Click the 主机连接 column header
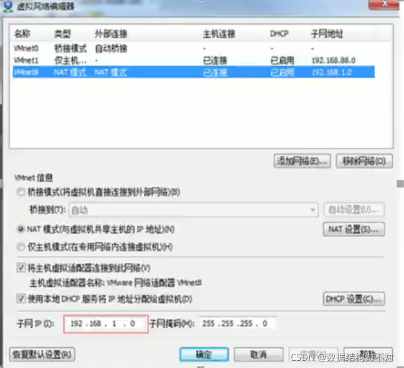404x368 pixels. coord(219,34)
